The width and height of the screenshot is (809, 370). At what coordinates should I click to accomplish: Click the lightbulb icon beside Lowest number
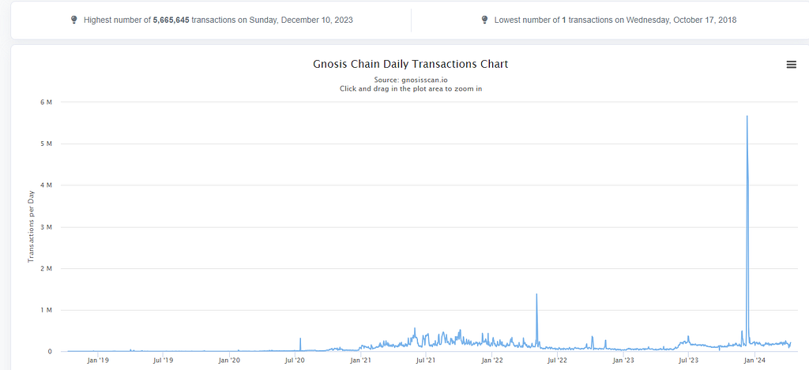coord(484,20)
